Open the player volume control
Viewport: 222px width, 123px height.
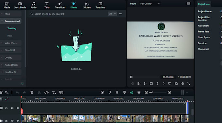[182, 84]
